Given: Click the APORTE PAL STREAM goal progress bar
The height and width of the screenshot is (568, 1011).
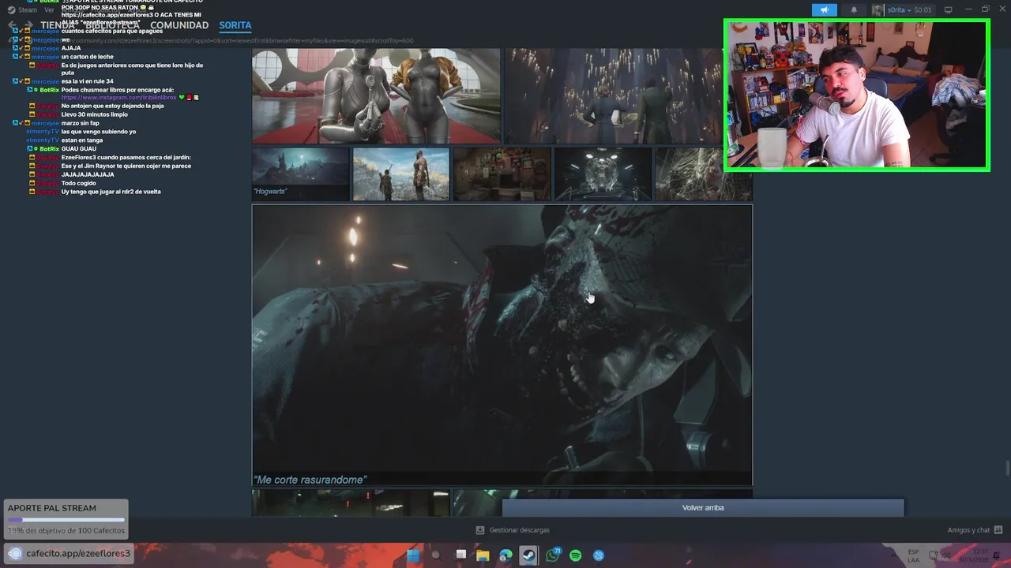Looking at the screenshot, I should [x=66, y=520].
